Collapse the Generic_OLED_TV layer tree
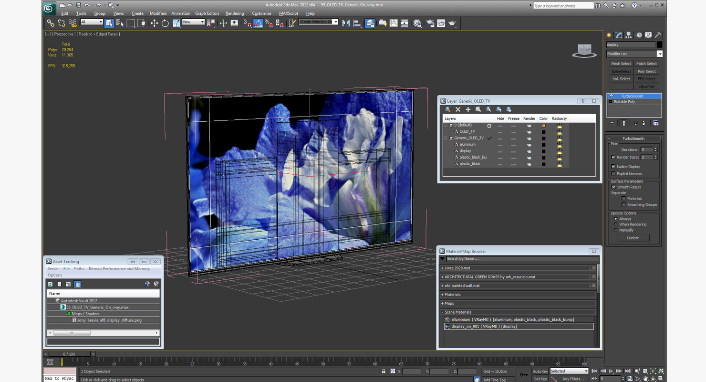 (446, 138)
